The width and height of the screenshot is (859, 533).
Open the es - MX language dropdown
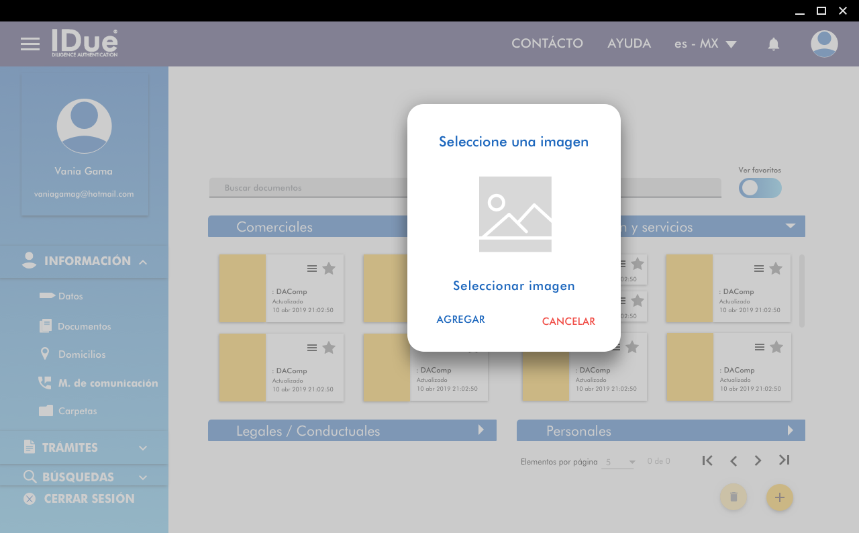click(x=705, y=44)
